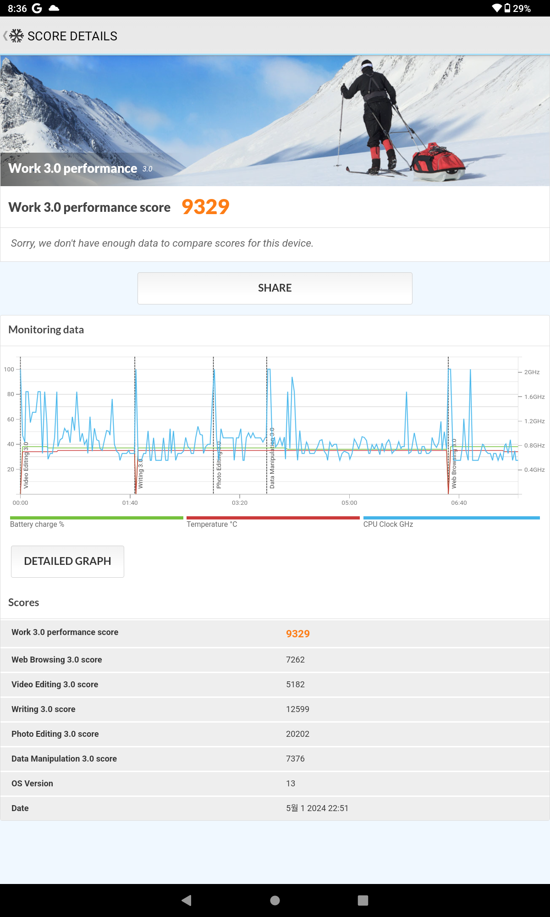Tap the 20202 photo editing value
The image size is (550, 917).
click(x=297, y=734)
